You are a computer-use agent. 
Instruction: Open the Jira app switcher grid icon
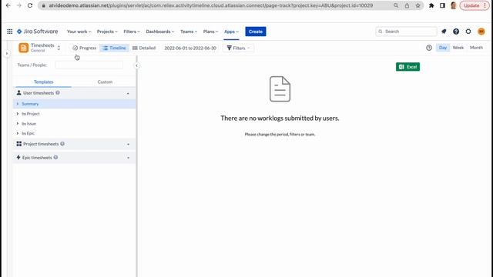tap(10, 32)
